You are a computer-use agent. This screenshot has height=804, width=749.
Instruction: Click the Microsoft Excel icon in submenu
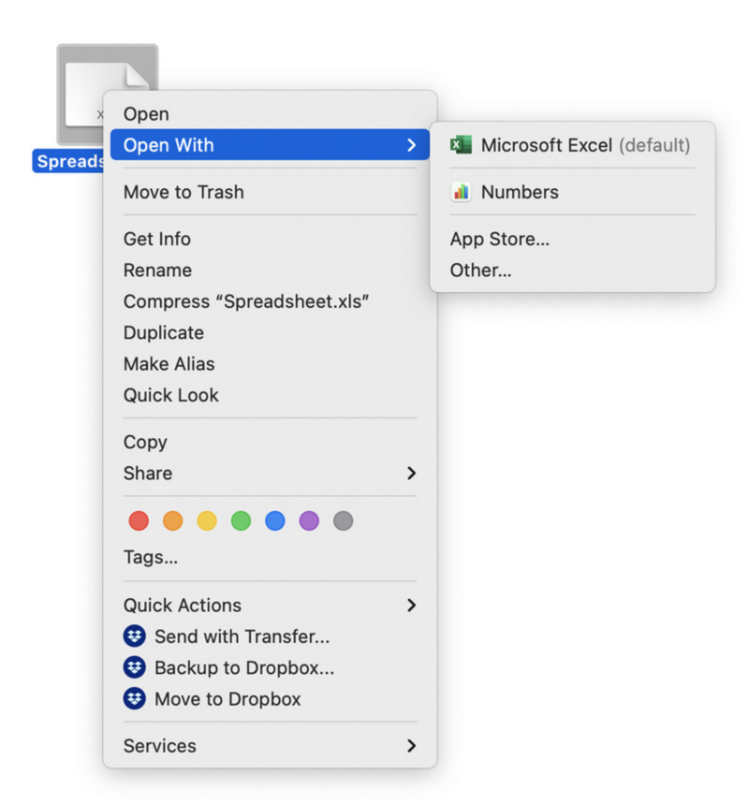[x=461, y=145]
